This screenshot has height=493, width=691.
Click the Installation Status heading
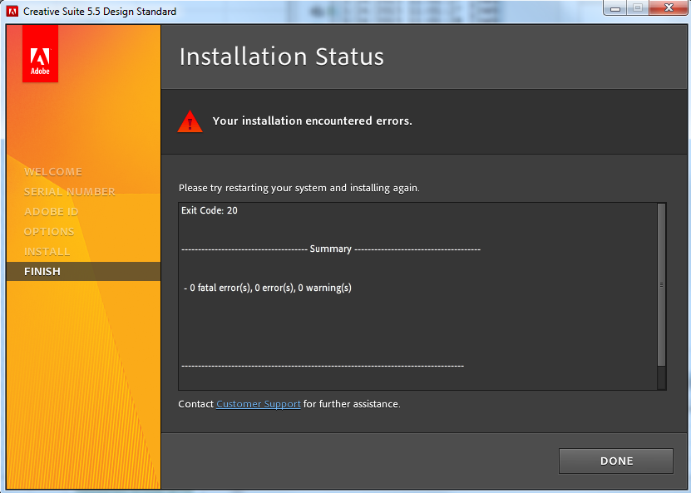click(281, 57)
